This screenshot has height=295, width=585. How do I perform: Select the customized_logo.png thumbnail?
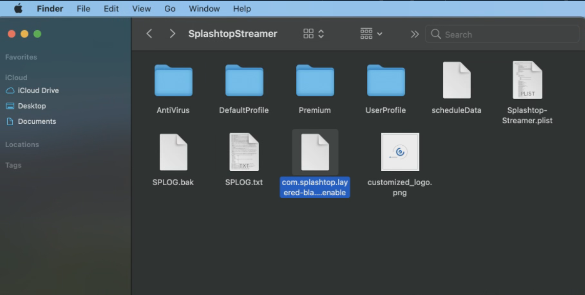400,152
